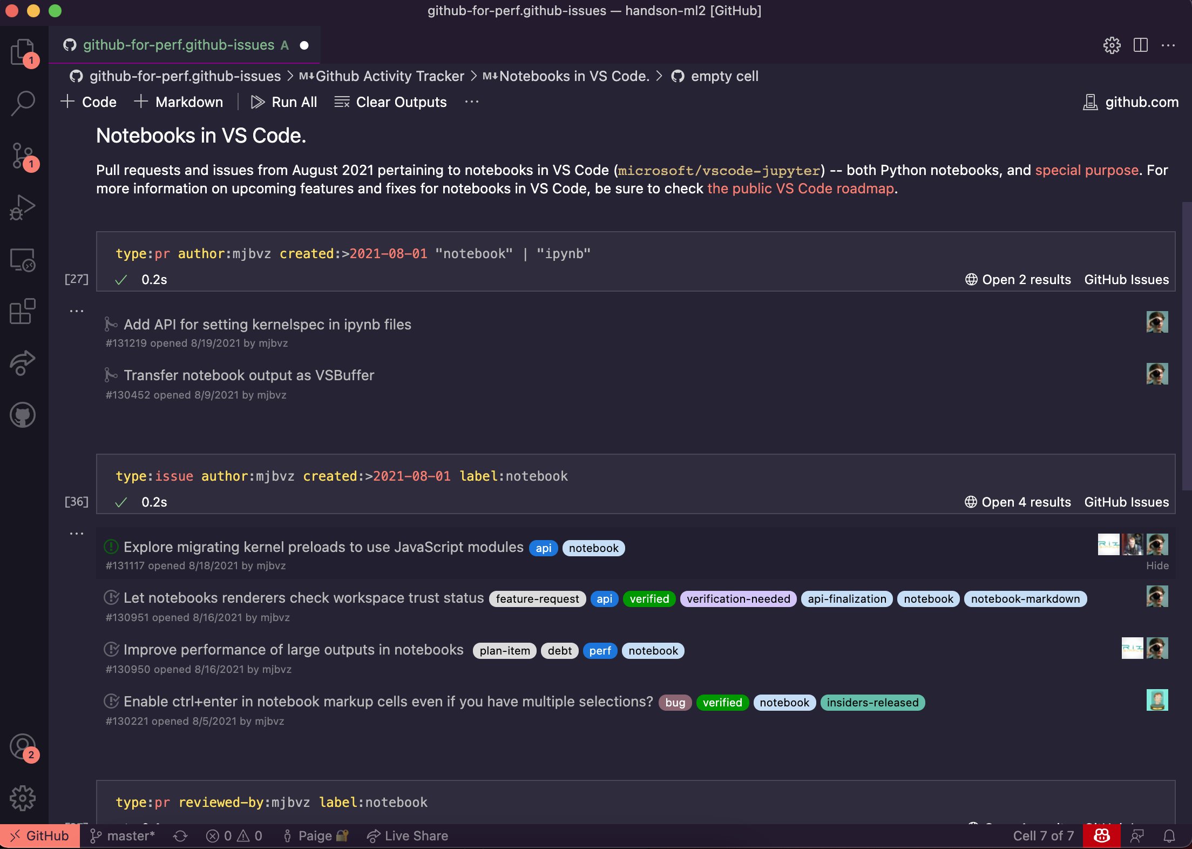The image size is (1192, 849).
Task: Click the Run All button
Action: (x=284, y=102)
